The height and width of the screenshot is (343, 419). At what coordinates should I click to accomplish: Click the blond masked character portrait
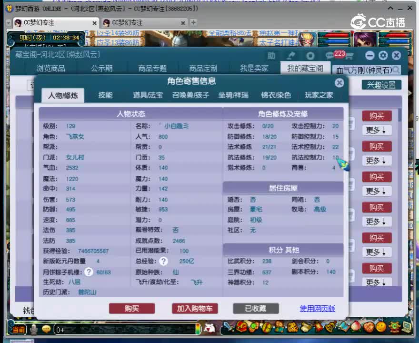click(307, 39)
